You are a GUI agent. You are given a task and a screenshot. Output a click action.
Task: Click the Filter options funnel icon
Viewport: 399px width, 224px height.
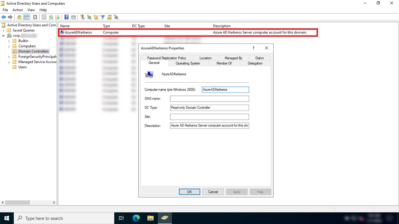pos(102,17)
